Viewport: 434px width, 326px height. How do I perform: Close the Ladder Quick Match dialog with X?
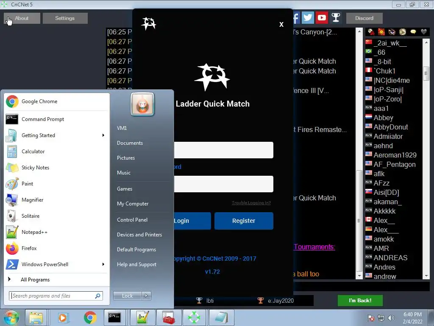(x=281, y=24)
